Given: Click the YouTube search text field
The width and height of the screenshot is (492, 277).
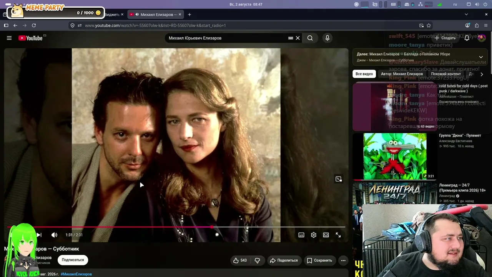Looking at the screenshot, I should tap(228, 38).
